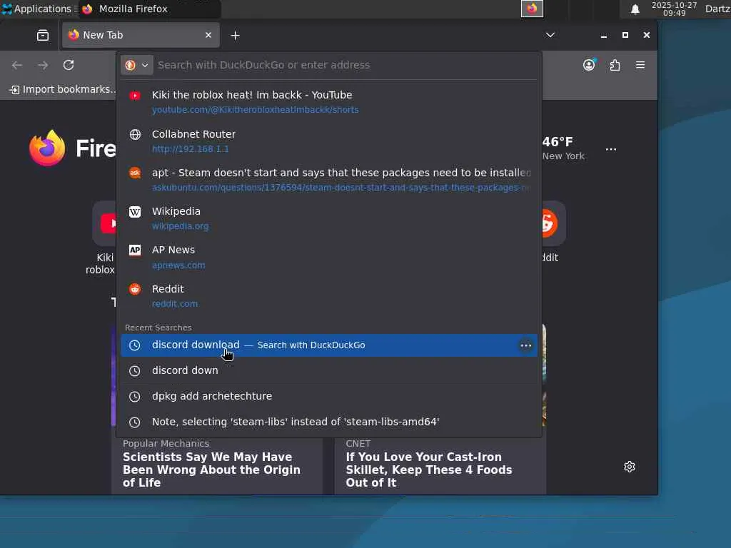Open Kiki the roblox heat YouTube suggestion

329,102
